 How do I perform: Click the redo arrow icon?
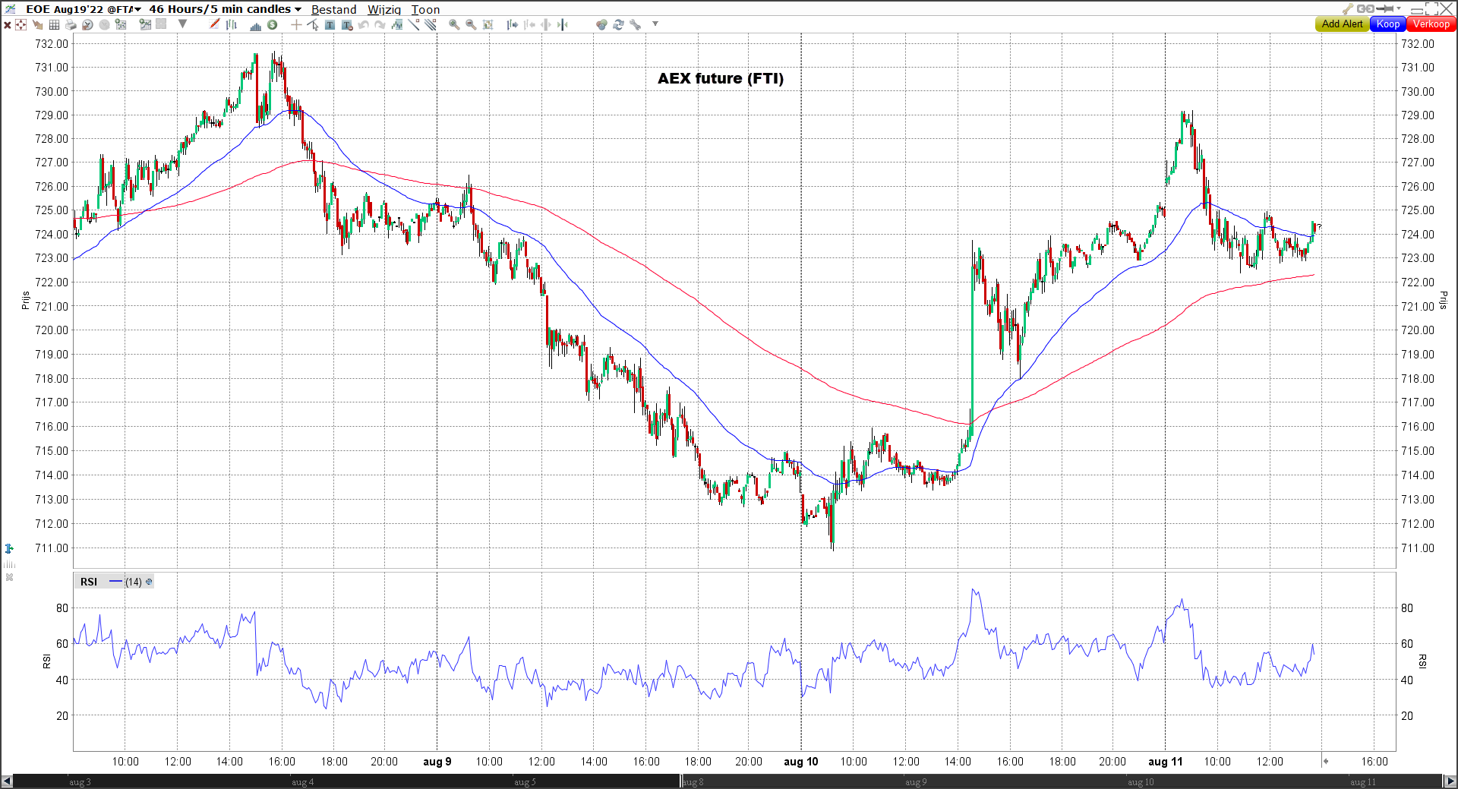click(x=380, y=24)
